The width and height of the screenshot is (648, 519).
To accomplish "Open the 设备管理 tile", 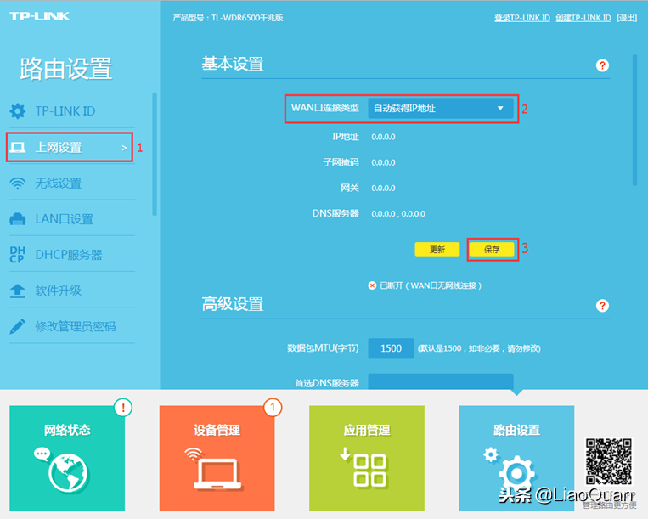I will click(217, 448).
